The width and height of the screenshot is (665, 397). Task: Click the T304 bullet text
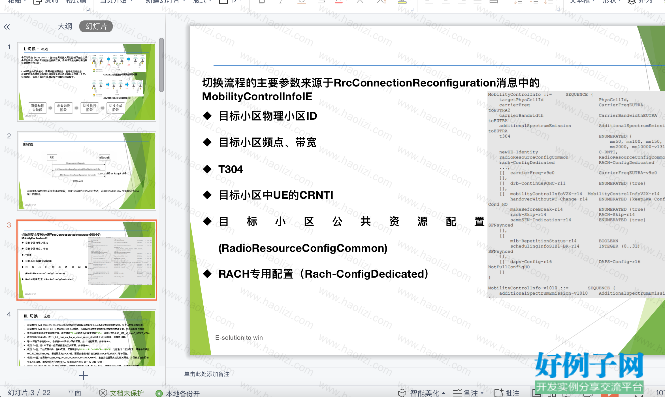tap(231, 169)
